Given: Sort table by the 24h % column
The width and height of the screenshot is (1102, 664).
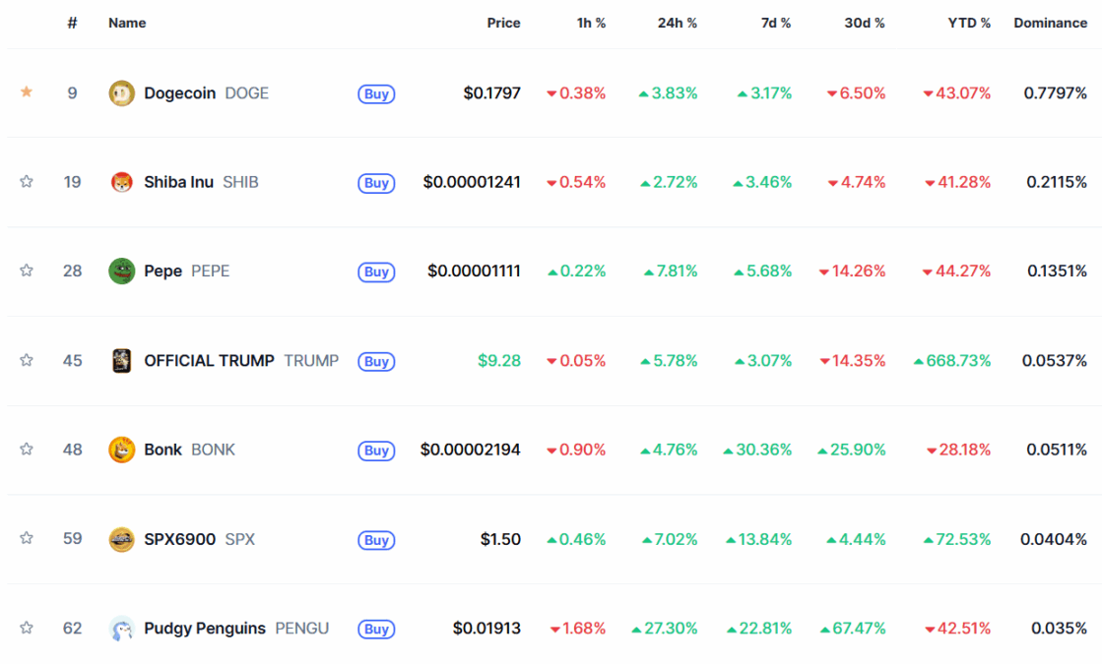Looking at the screenshot, I should (x=677, y=24).
